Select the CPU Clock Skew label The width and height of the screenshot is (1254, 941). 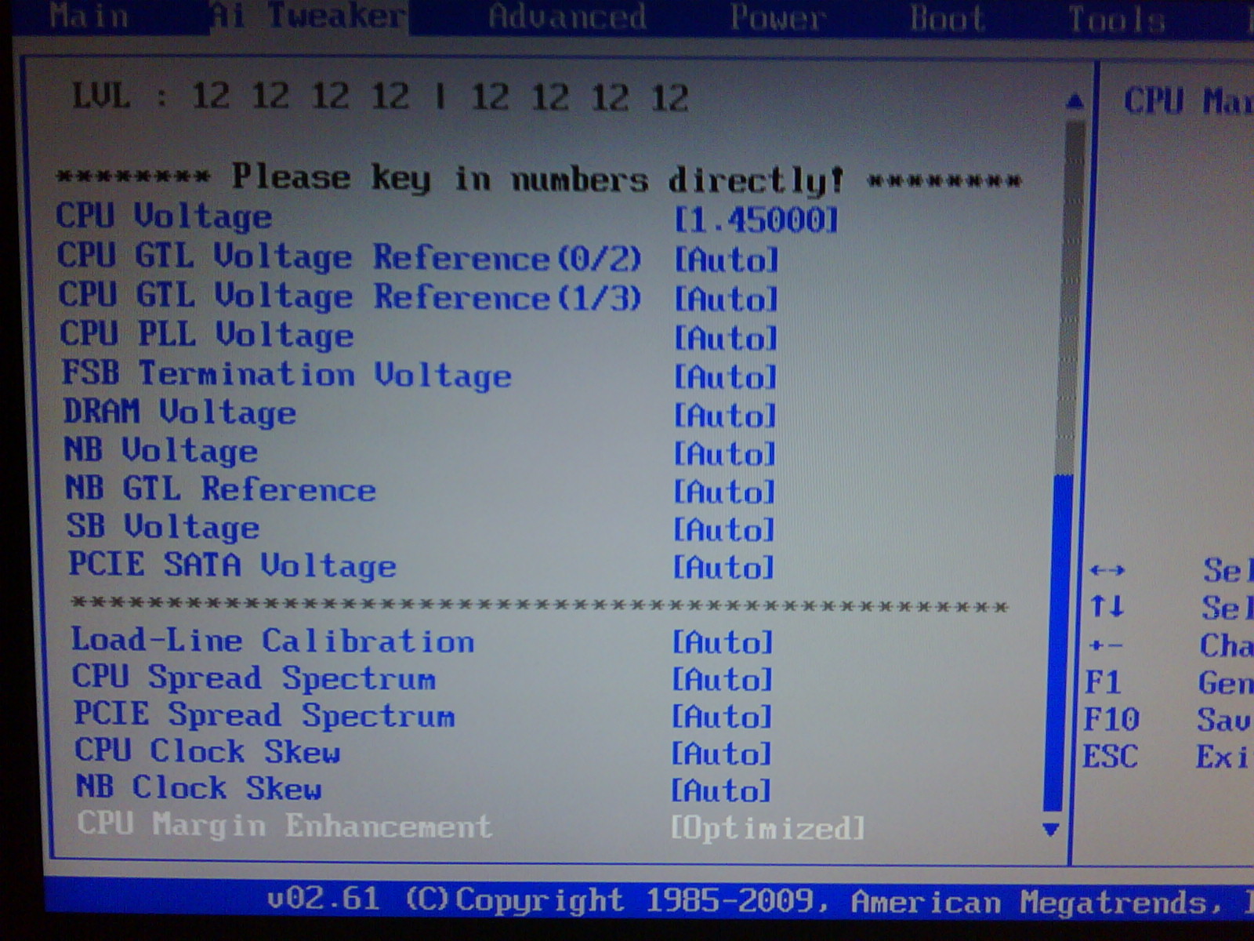pyautogui.click(x=208, y=751)
